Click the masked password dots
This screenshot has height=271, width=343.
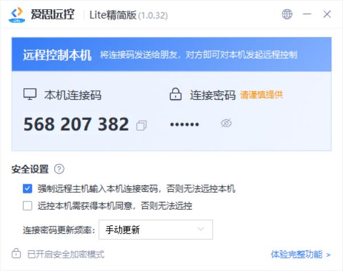click(185, 124)
